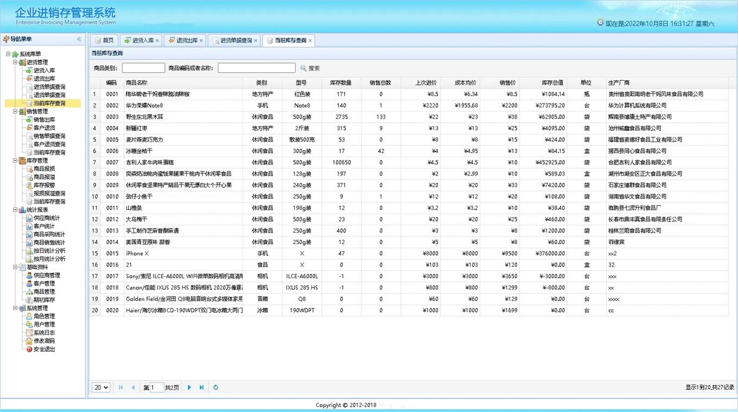Collapse the 进货管理 tree node

pyautogui.click(x=15, y=62)
